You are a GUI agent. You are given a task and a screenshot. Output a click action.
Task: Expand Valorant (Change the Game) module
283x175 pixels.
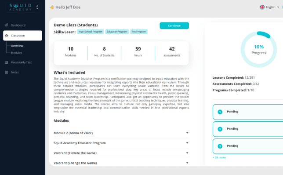click(121, 163)
